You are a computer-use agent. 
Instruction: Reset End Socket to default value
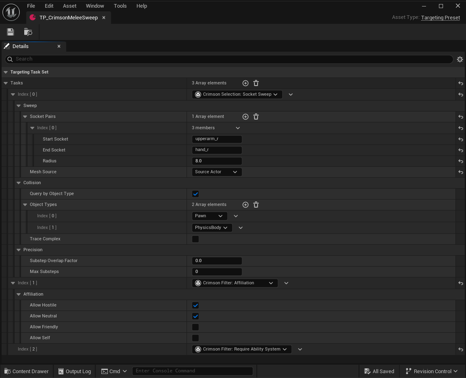click(461, 150)
